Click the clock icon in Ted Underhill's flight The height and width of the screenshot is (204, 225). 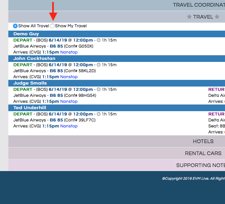[99, 114]
